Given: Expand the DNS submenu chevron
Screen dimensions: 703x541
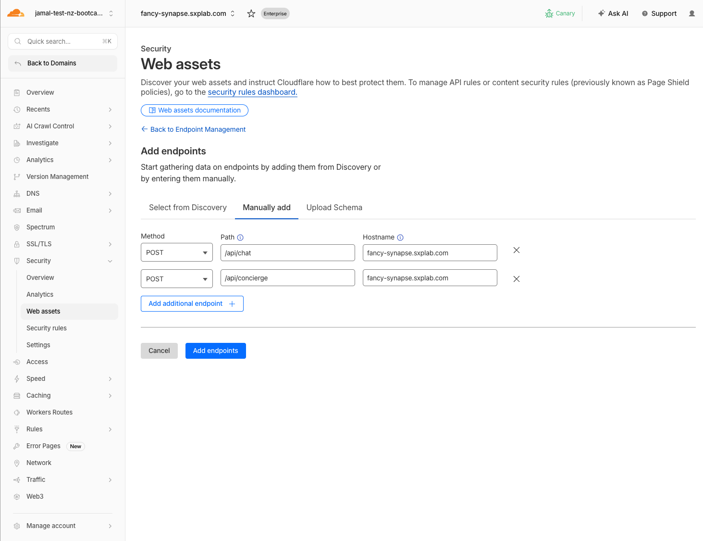Looking at the screenshot, I should pos(110,193).
